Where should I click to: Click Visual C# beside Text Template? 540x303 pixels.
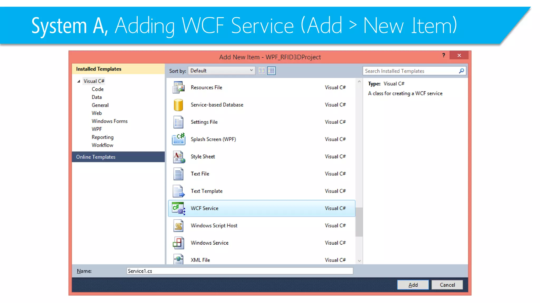(335, 191)
